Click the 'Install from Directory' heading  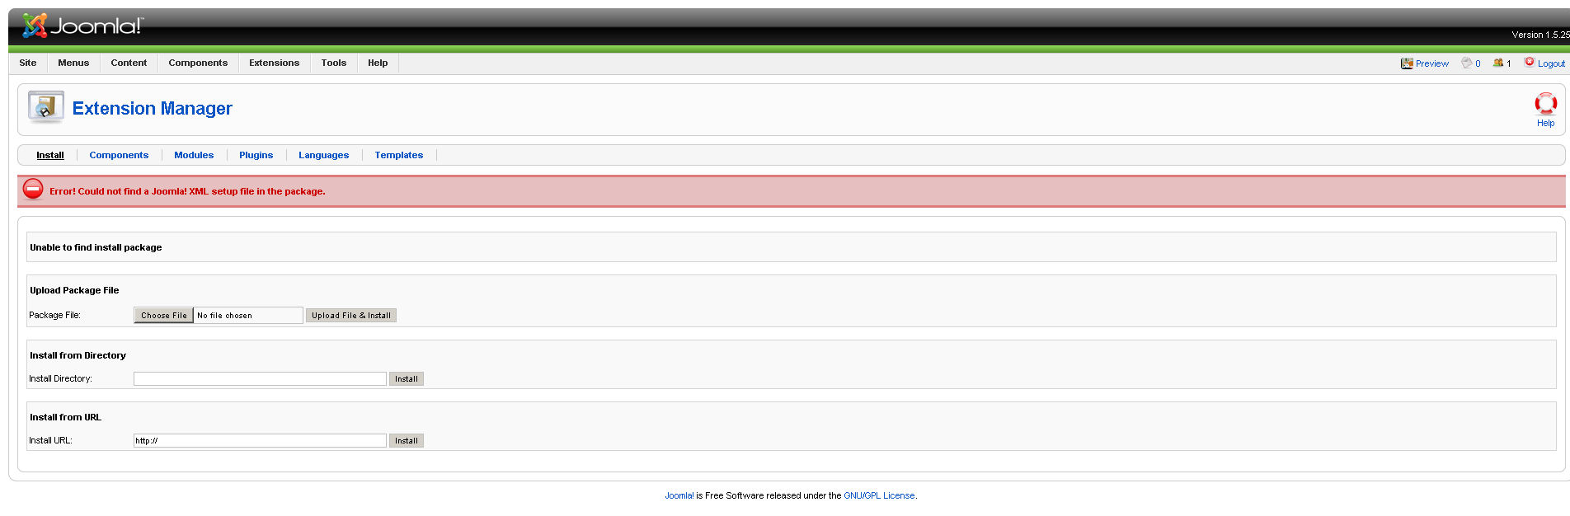[78, 355]
